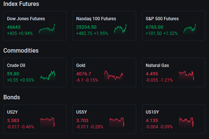The width and height of the screenshot is (209, 139).
Task: Open the US5Y bond title
Action: (x=81, y=112)
